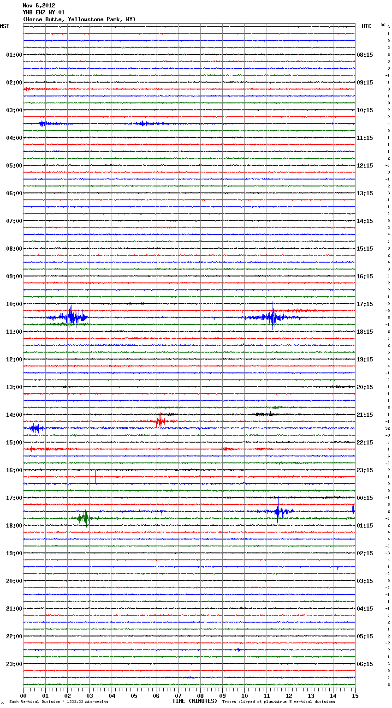Click the 02:15 UTC time label
The height and width of the screenshot is (708, 392).
pyautogui.click(x=365, y=553)
